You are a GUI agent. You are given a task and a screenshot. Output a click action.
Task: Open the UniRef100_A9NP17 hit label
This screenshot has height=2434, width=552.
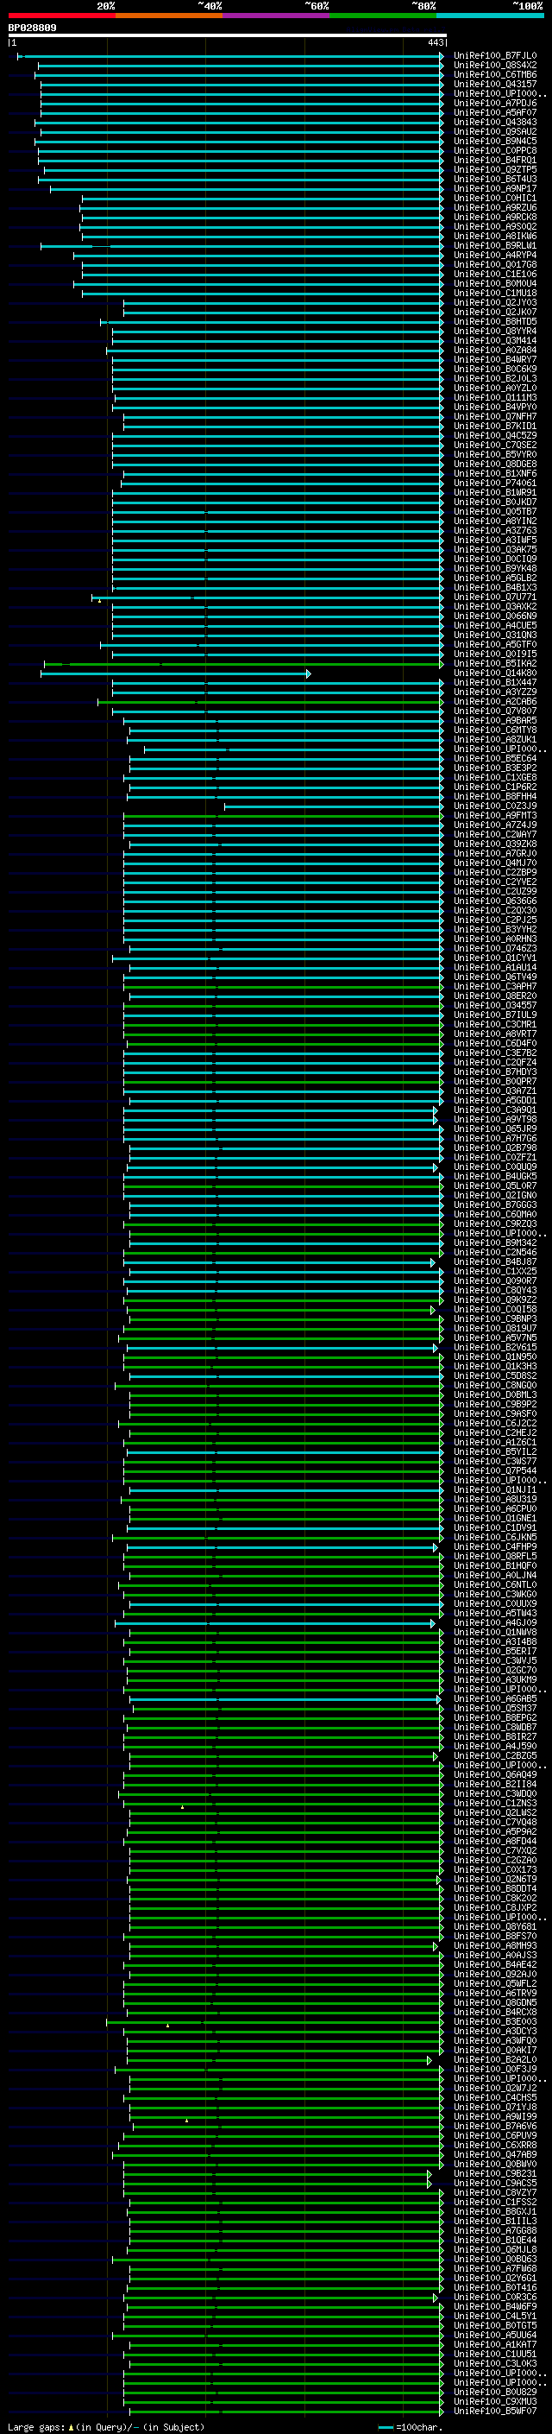tap(495, 189)
